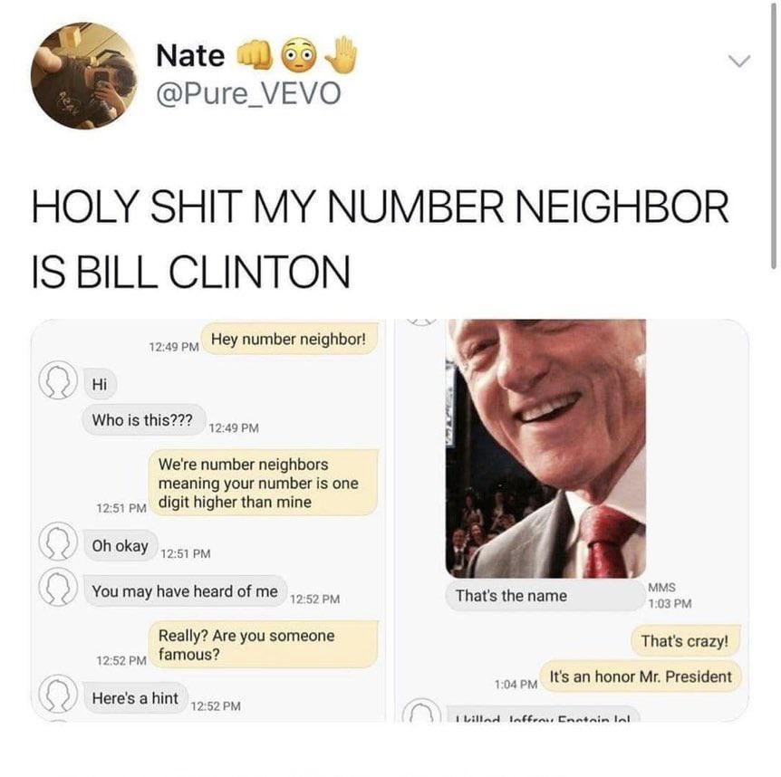Click the Nate display name
The width and height of the screenshot is (781, 777).
190,56
